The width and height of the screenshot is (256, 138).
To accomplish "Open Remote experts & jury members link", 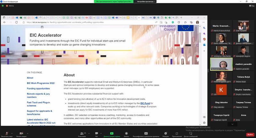I will click(38, 95).
